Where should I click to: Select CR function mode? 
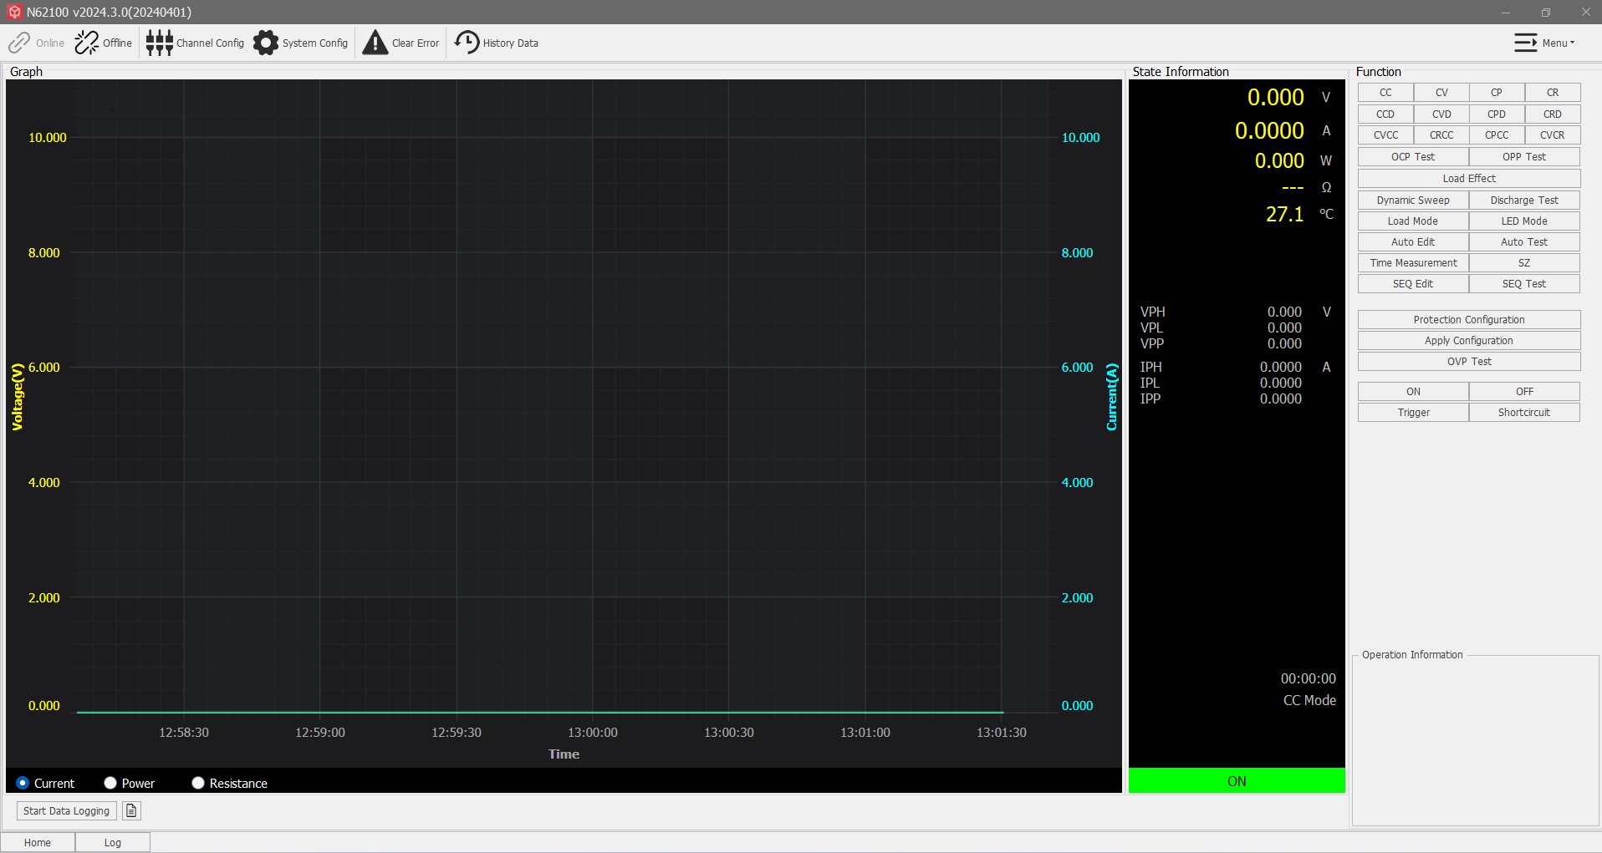[x=1553, y=93]
